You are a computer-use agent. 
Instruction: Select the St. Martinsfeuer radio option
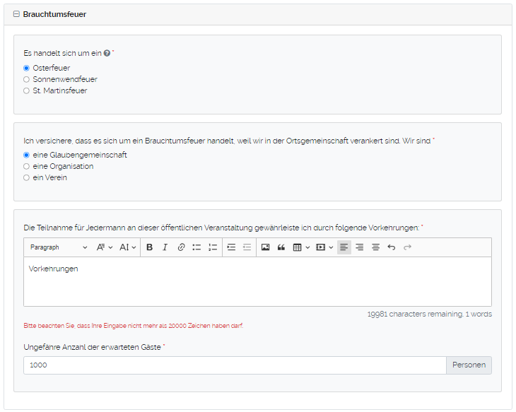27,90
